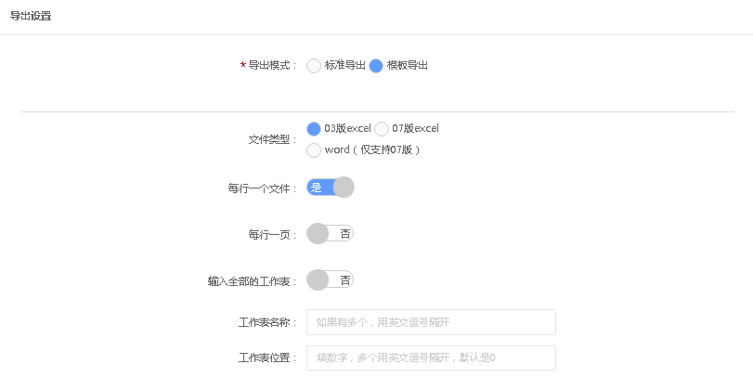Screen dimensions: 753x377
Task: Click into the 工作表位置 input field
Action: [431, 357]
